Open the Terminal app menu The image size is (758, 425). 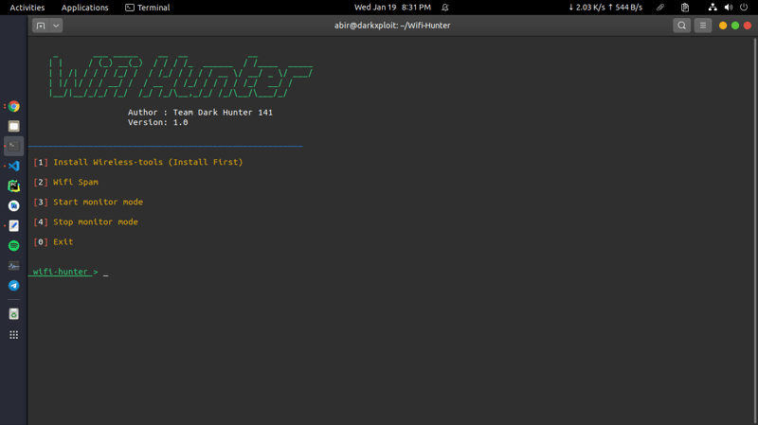click(x=147, y=8)
